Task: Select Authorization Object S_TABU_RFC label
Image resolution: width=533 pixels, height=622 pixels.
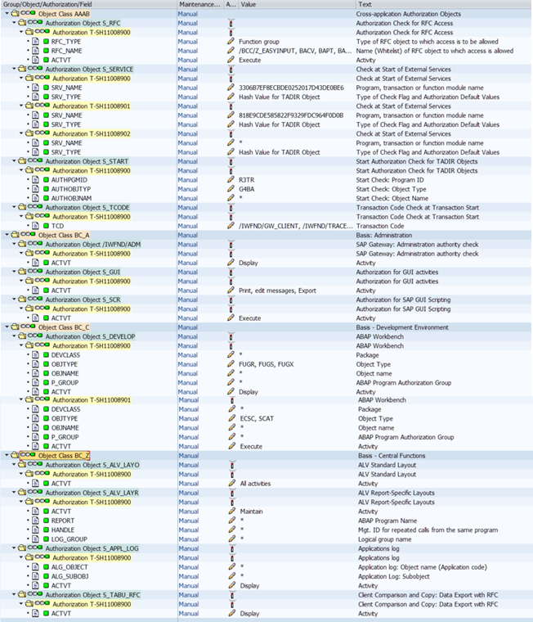Action: point(92,595)
